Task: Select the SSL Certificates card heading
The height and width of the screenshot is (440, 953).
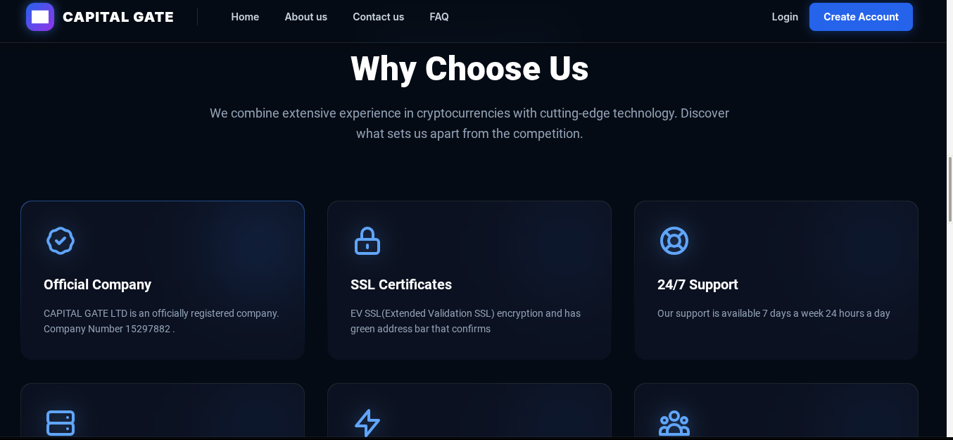Action: (401, 284)
